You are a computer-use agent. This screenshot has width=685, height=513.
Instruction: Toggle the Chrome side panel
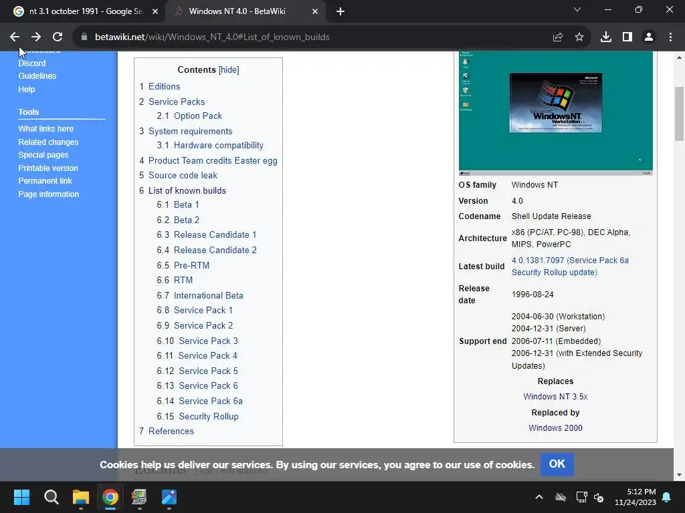pos(627,37)
